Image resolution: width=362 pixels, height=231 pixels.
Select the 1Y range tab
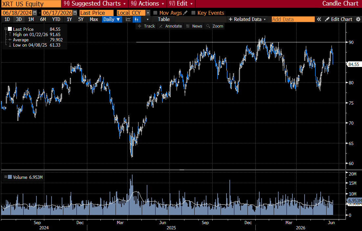pos(69,19)
